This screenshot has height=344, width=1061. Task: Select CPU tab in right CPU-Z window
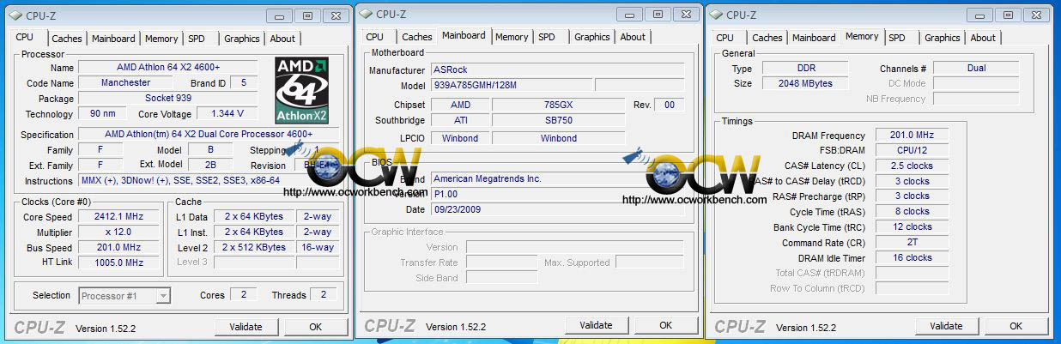pyautogui.click(x=725, y=38)
